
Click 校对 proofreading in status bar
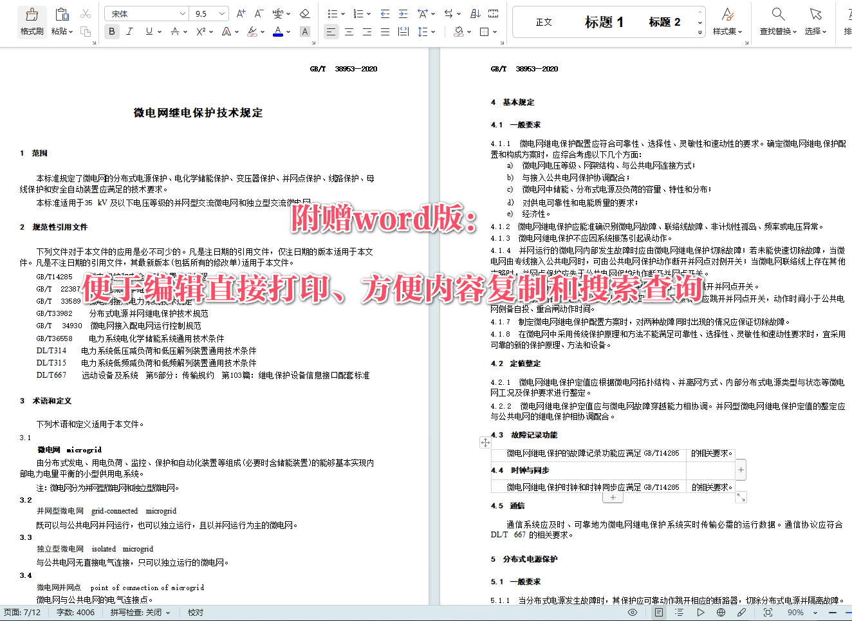click(196, 613)
